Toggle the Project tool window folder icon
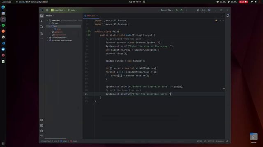Screen dimensions: 263x147 point(42,16)
